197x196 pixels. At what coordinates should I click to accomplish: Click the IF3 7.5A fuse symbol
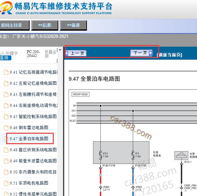(x=133, y=155)
